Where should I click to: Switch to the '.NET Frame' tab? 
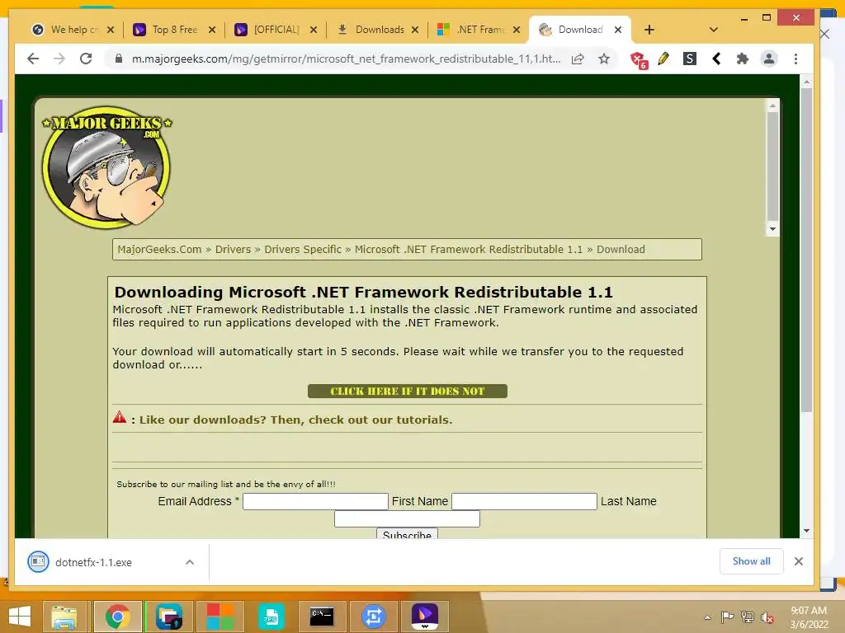[x=473, y=30]
